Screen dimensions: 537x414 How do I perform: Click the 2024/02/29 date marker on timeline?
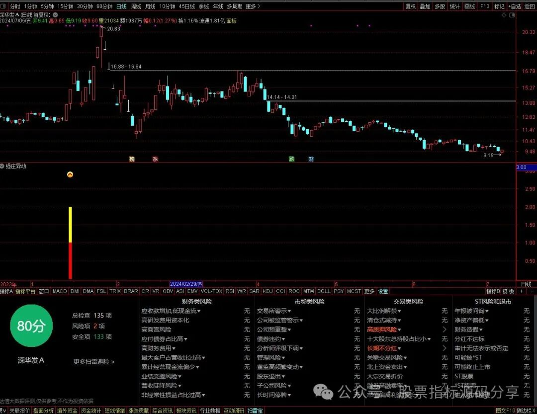coord(186,284)
